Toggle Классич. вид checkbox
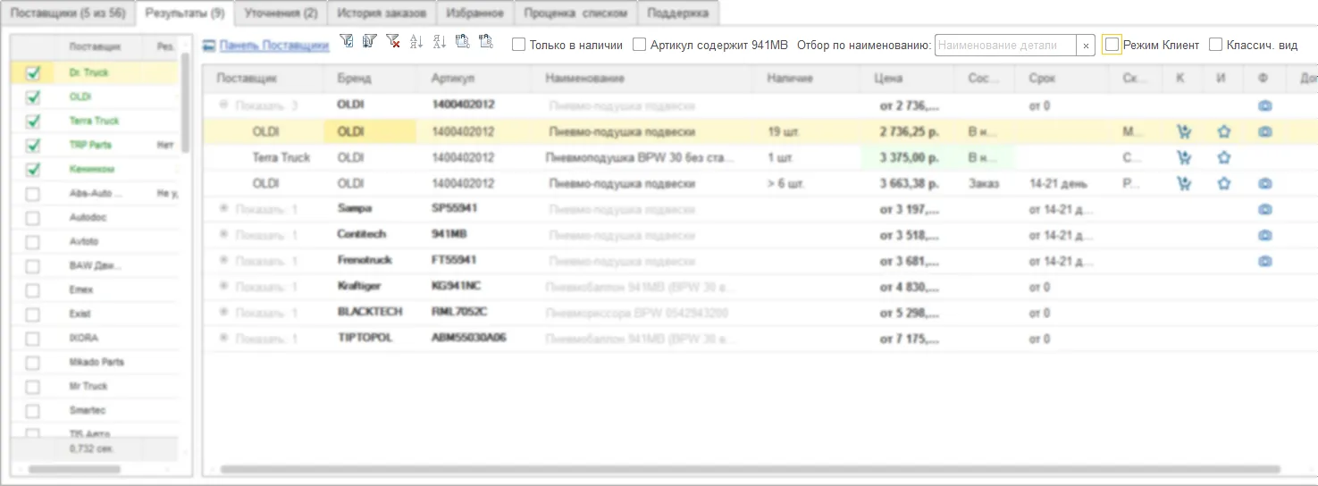 click(x=1215, y=45)
